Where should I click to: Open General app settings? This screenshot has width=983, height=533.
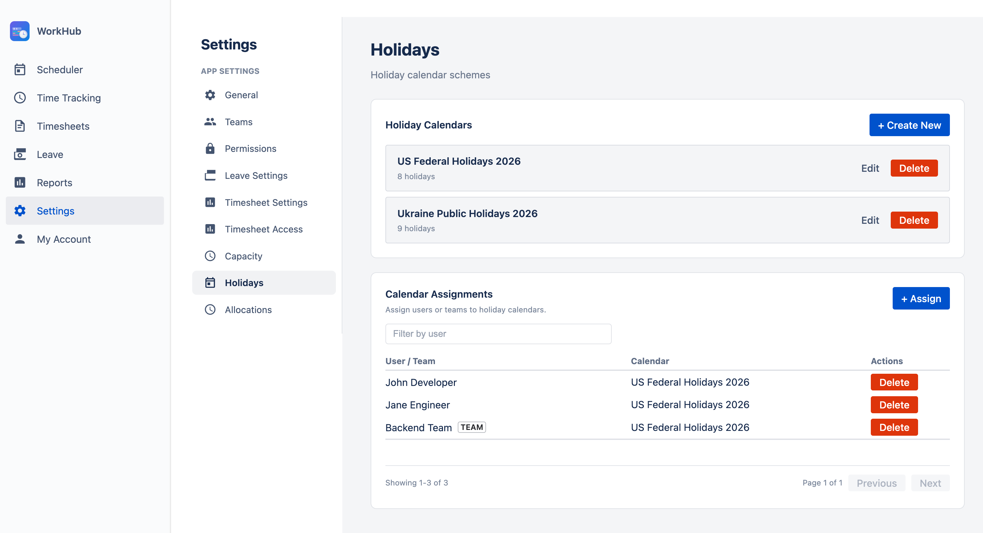[241, 95]
